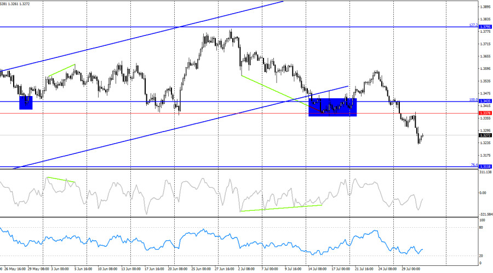This screenshot has width=493, height=273.
Task: Click the 1.3655 price axis value
Action: [485, 56]
